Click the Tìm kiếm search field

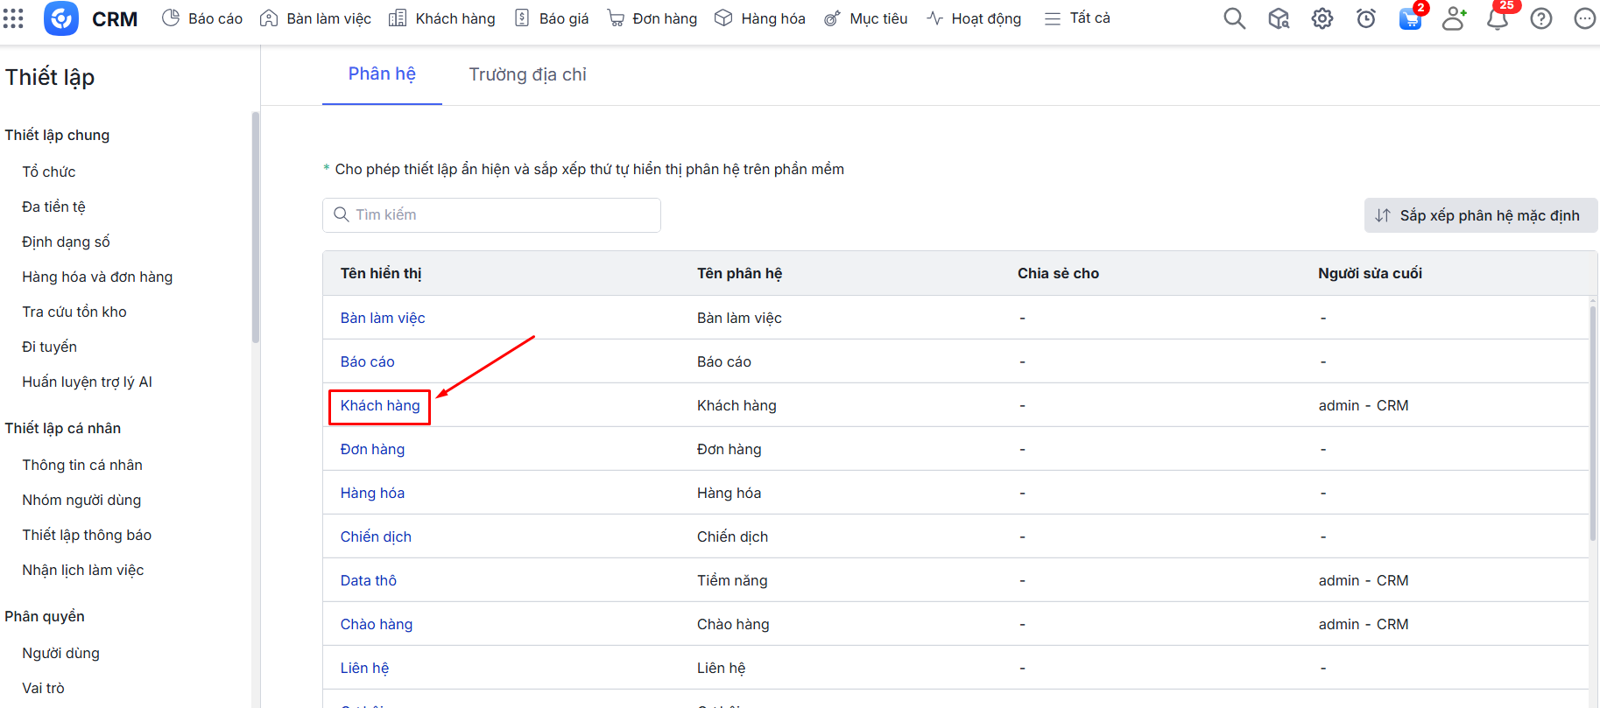tap(491, 215)
